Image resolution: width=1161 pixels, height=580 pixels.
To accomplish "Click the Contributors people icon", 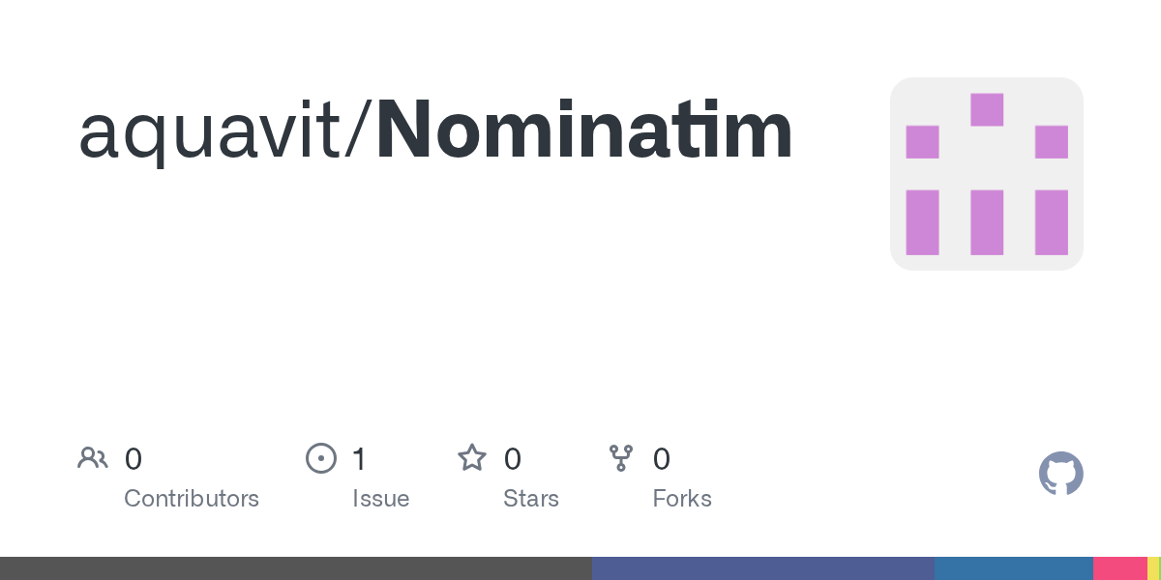I will [93, 458].
